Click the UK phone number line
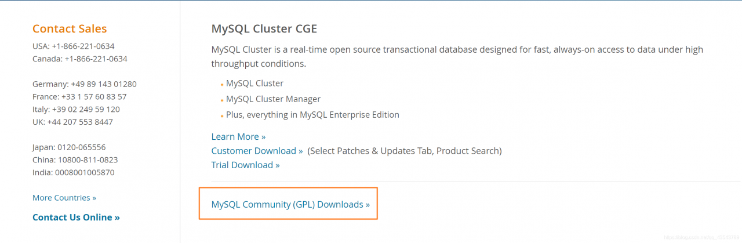 coord(72,122)
